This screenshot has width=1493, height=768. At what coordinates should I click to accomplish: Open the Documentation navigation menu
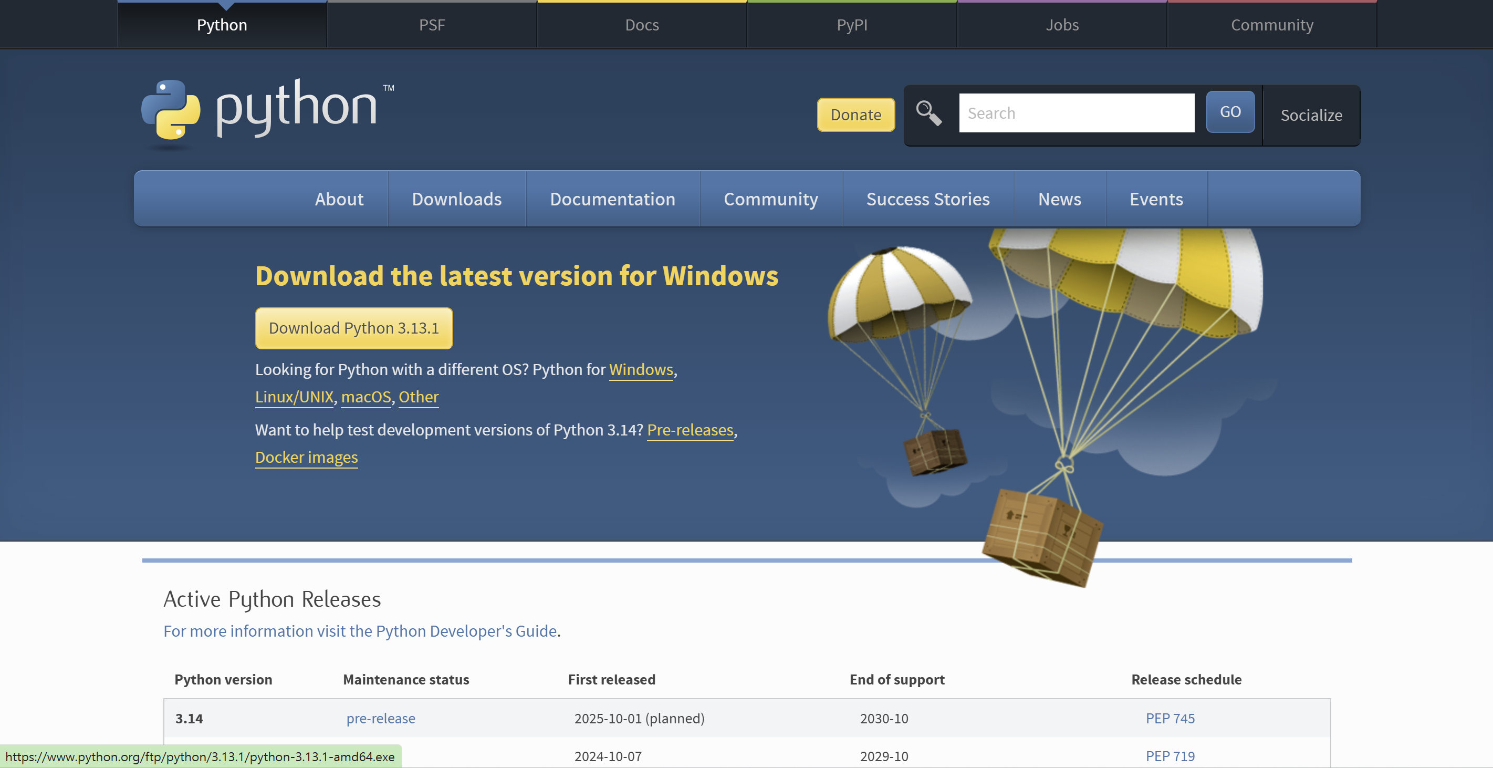click(x=612, y=199)
